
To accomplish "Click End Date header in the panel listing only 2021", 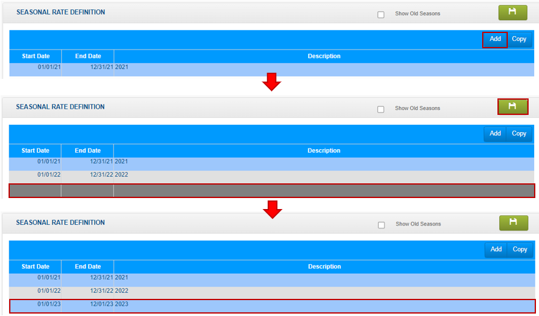I will pyautogui.click(x=88, y=56).
